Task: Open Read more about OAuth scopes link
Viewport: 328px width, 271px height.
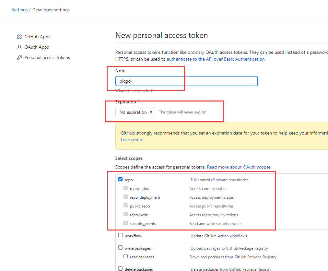Action: click(239, 167)
